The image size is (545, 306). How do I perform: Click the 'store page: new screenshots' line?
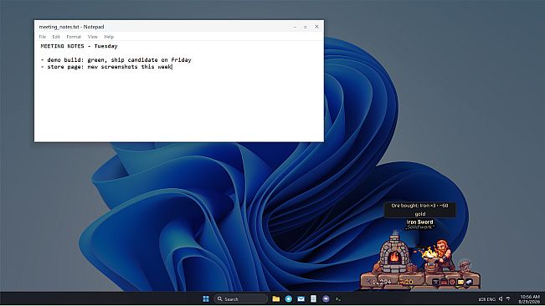[106, 67]
